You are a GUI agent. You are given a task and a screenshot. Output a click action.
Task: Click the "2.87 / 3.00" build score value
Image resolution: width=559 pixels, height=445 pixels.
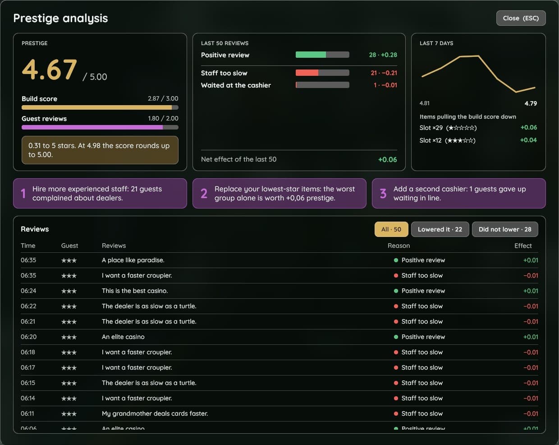coord(163,98)
